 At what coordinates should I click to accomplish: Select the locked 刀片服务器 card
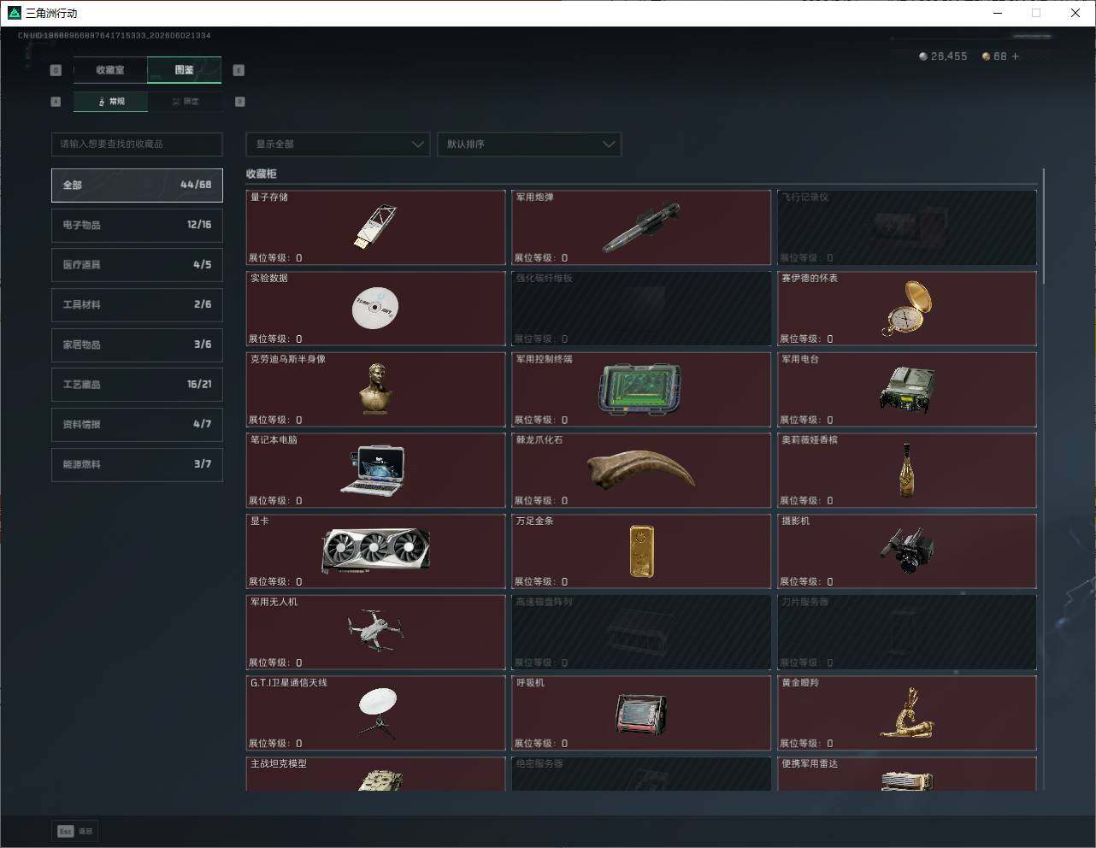(907, 633)
